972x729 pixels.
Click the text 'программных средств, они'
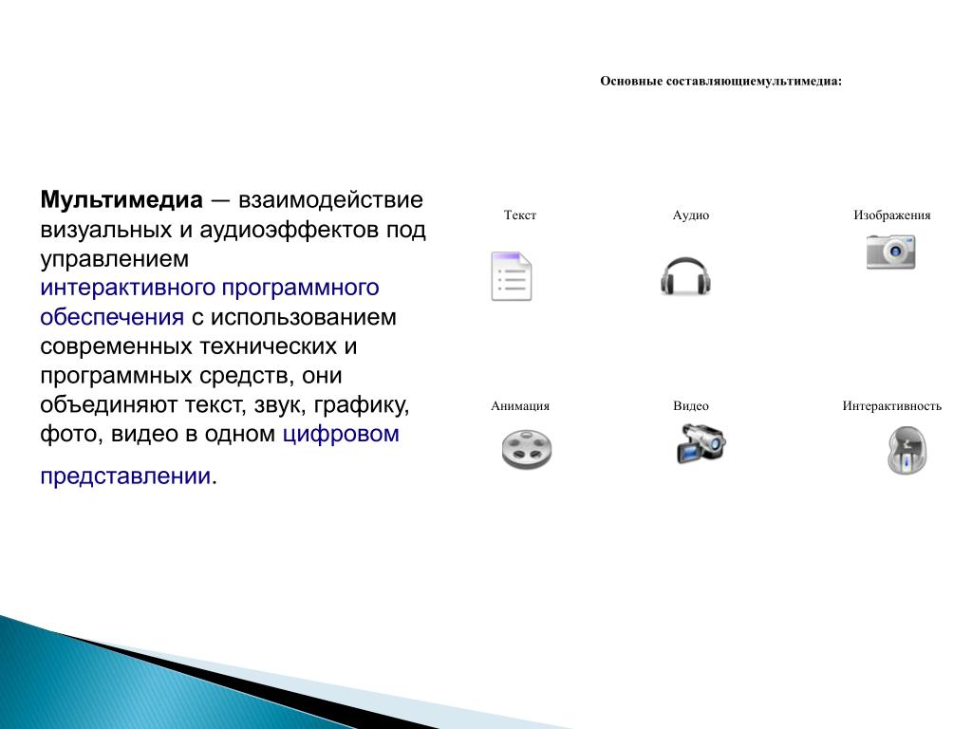tap(191, 376)
